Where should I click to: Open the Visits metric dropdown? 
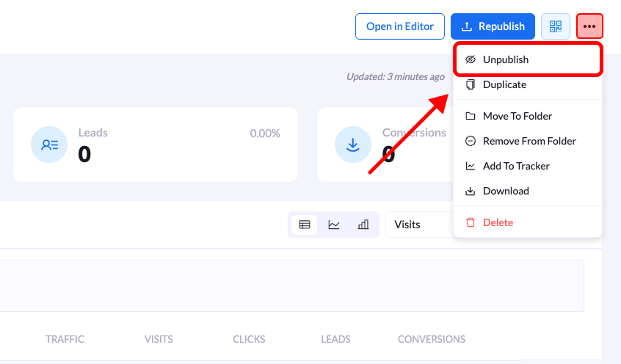(420, 225)
